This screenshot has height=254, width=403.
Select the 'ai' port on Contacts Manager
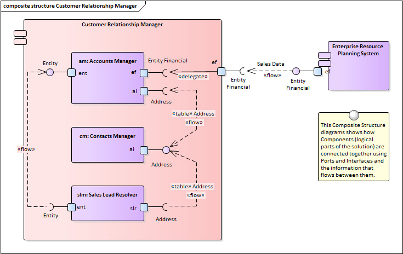[x=144, y=150]
